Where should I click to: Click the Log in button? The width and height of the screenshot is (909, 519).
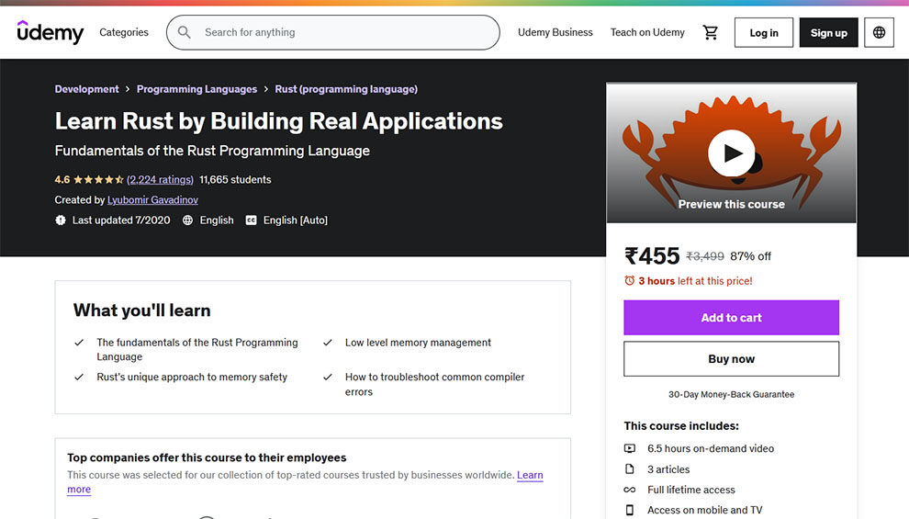point(764,32)
